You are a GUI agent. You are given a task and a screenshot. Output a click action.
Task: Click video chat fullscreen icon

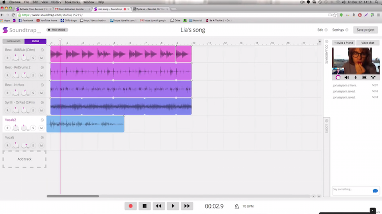(x=364, y=77)
